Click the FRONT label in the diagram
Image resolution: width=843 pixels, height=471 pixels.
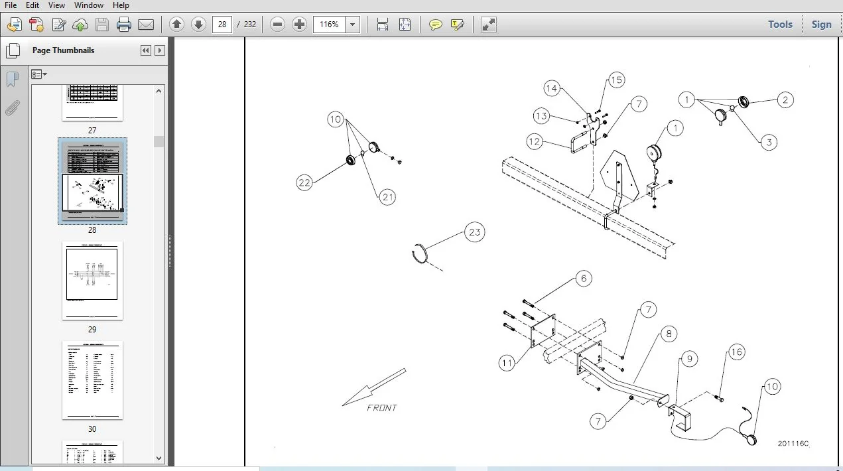click(382, 408)
